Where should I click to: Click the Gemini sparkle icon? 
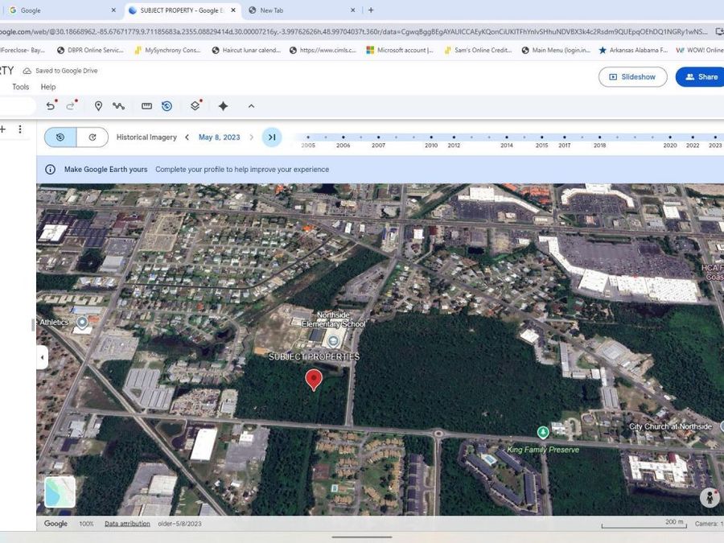point(223,105)
